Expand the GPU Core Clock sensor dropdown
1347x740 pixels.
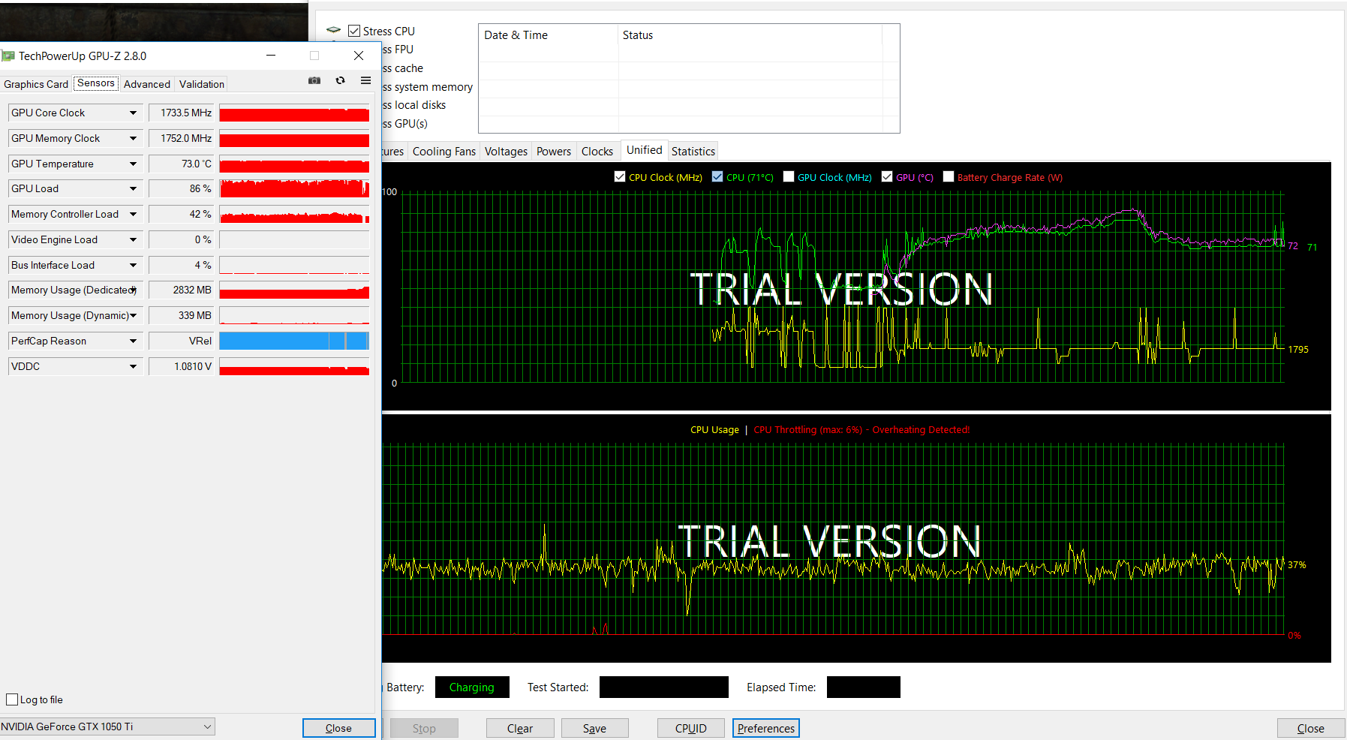133,113
